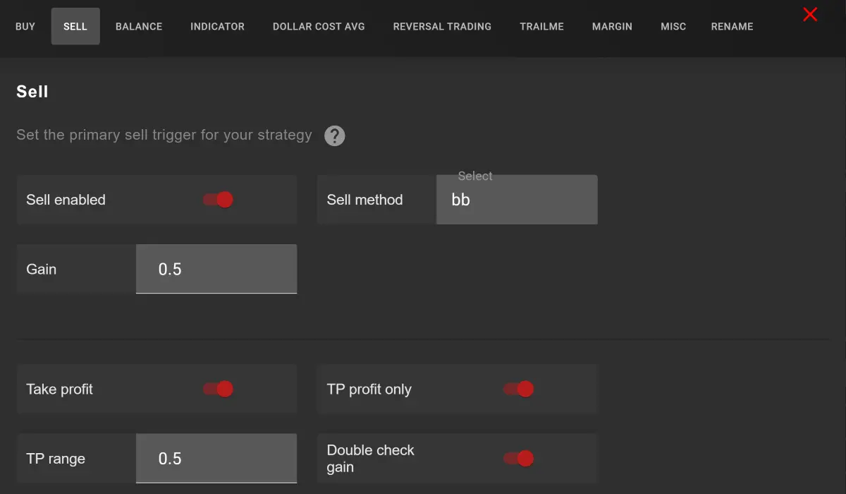This screenshot has height=494, width=846.
Task: Toggle the Take profit switch off
Action: 219,389
